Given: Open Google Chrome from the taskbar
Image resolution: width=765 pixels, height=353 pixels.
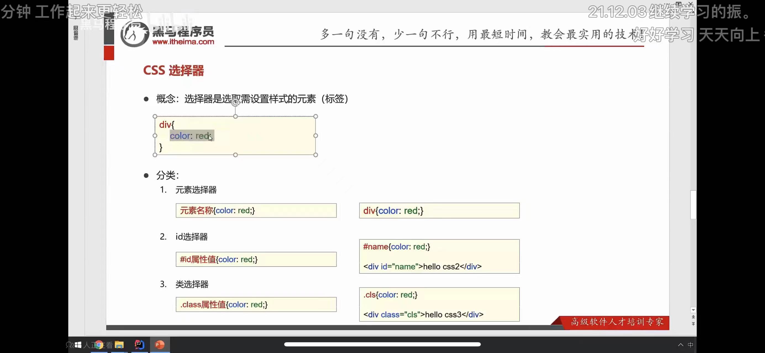Looking at the screenshot, I should [99, 345].
